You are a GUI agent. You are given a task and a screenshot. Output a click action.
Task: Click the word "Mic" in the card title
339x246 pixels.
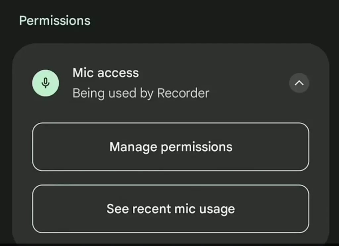83,73
